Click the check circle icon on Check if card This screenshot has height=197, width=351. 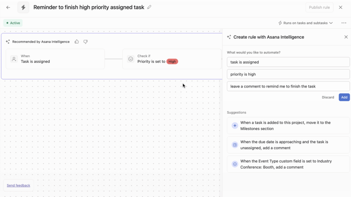pos(131,59)
